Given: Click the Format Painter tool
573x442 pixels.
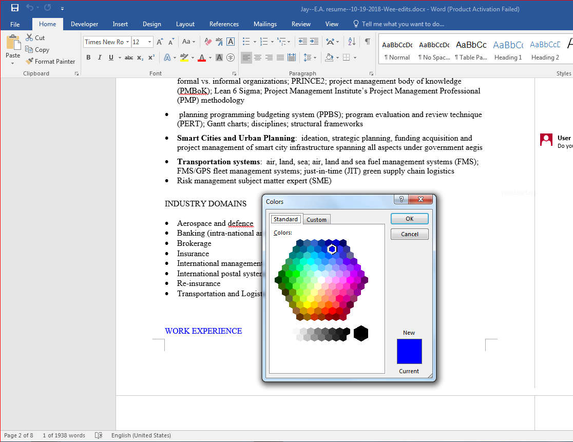Looking at the screenshot, I should [x=50, y=61].
